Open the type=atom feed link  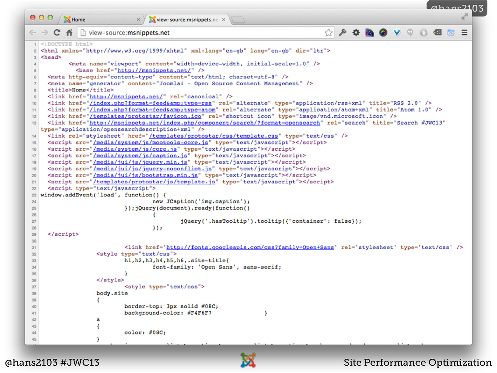152,110
